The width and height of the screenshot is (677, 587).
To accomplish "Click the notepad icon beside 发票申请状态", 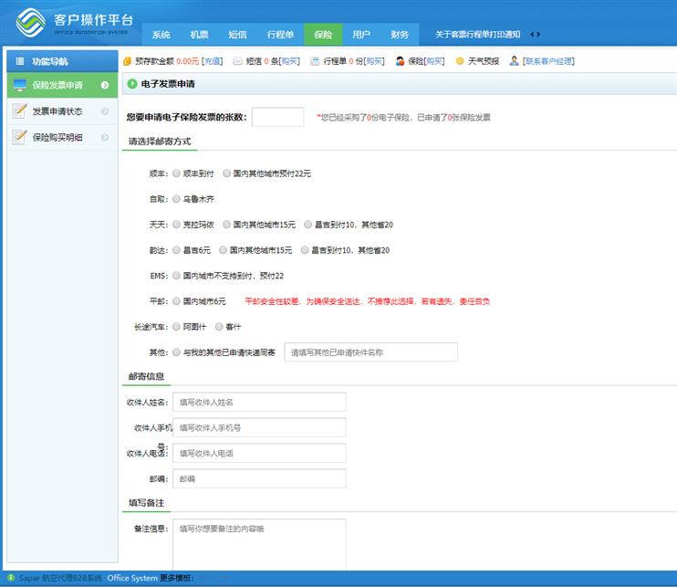I will (19, 111).
